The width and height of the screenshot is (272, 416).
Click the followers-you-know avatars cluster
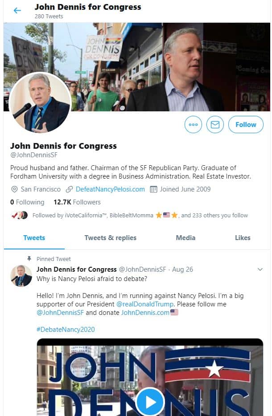pos(19,216)
